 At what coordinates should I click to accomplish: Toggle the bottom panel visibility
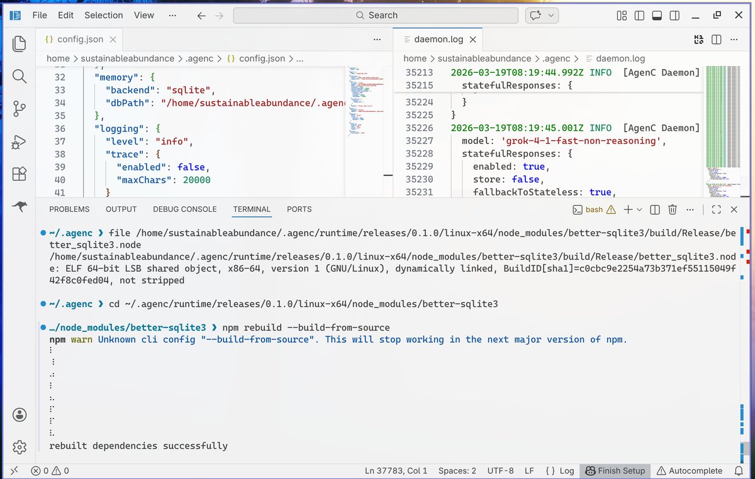click(656, 16)
